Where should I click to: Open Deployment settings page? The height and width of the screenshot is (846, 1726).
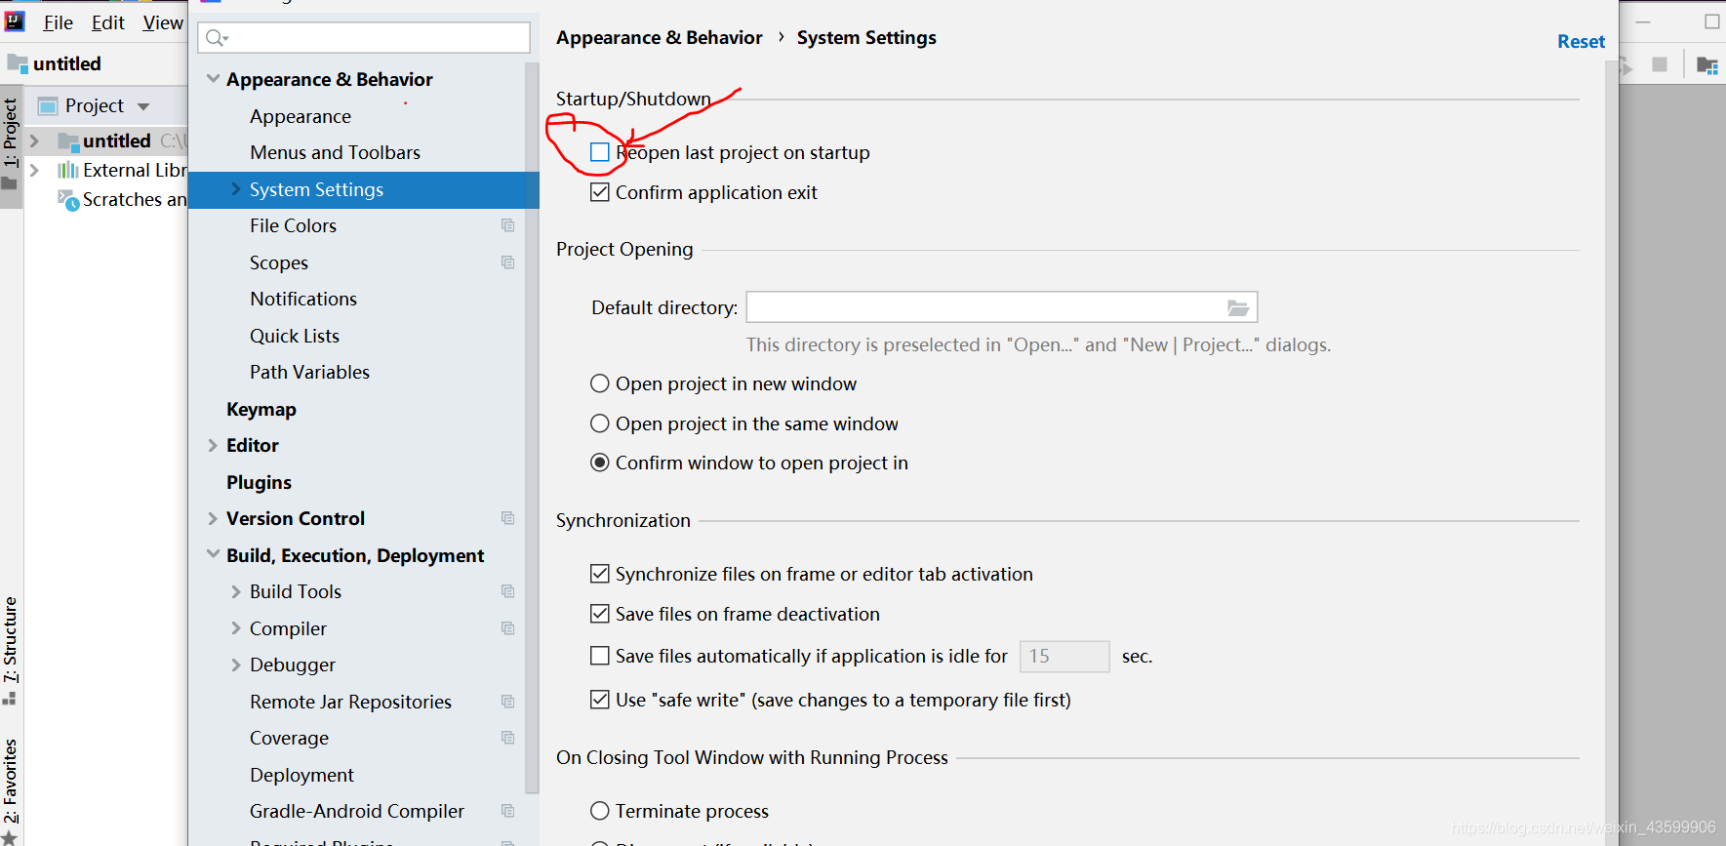click(x=301, y=775)
